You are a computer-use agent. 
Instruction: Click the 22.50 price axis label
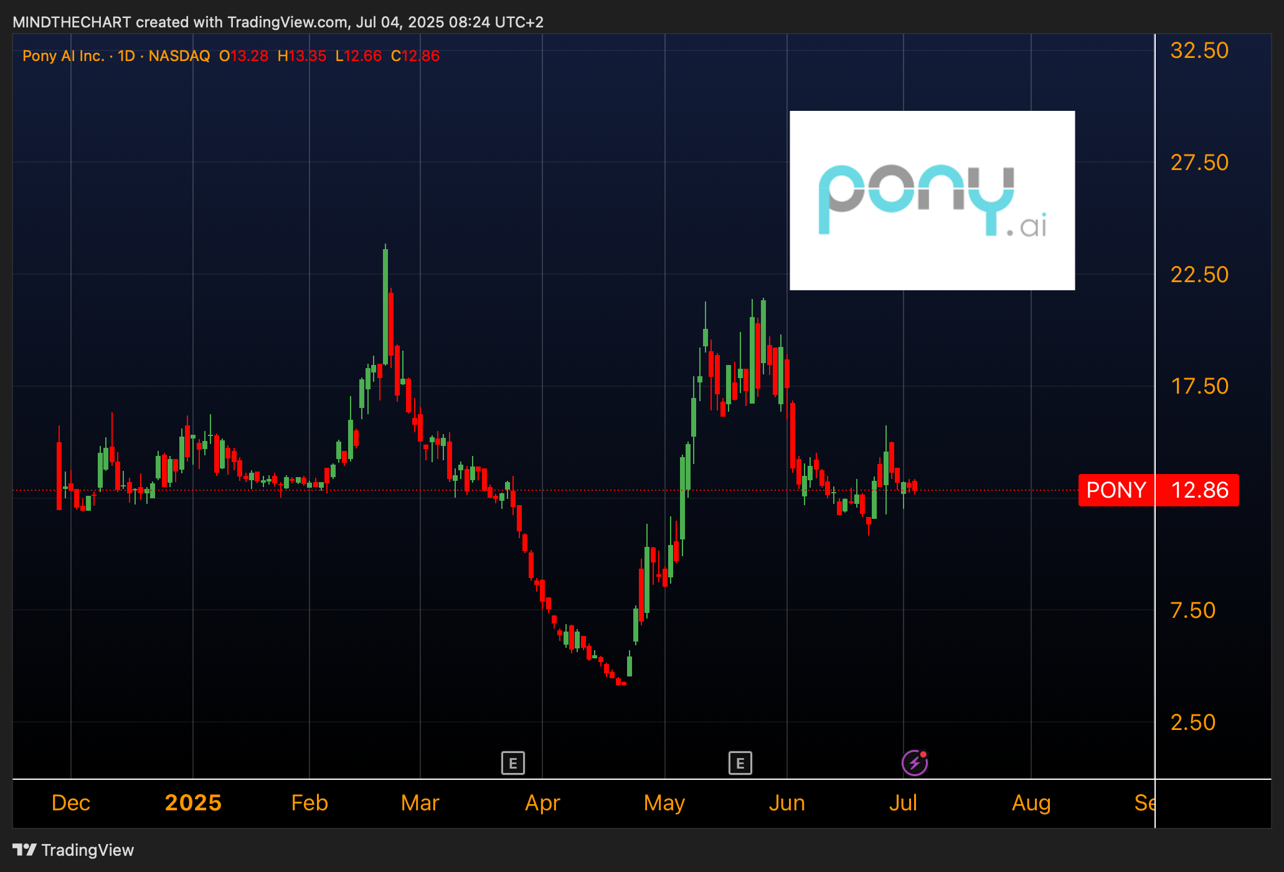[x=1199, y=275]
